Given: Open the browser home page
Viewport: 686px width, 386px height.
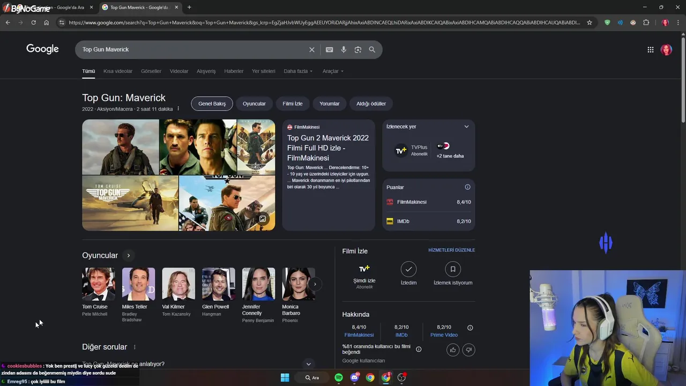Looking at the screenshot, I should click(x=46, y=23).
